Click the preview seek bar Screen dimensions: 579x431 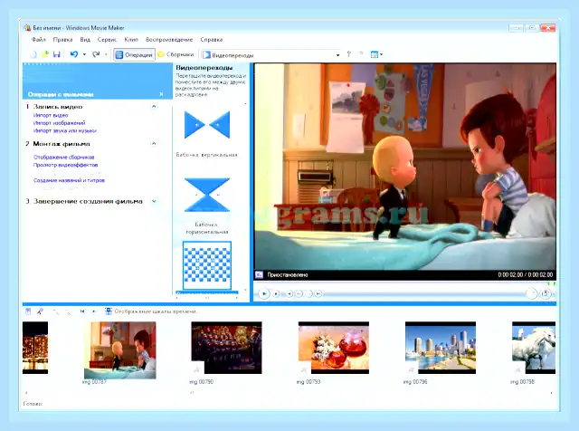403,284
